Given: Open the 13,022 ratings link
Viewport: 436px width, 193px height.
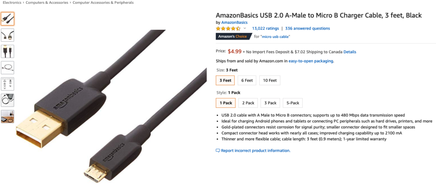Looking at the screenshot, I should click(265, 29).
